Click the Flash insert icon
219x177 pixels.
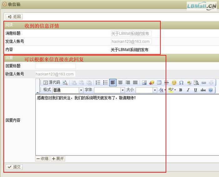(x=151, y=83)
